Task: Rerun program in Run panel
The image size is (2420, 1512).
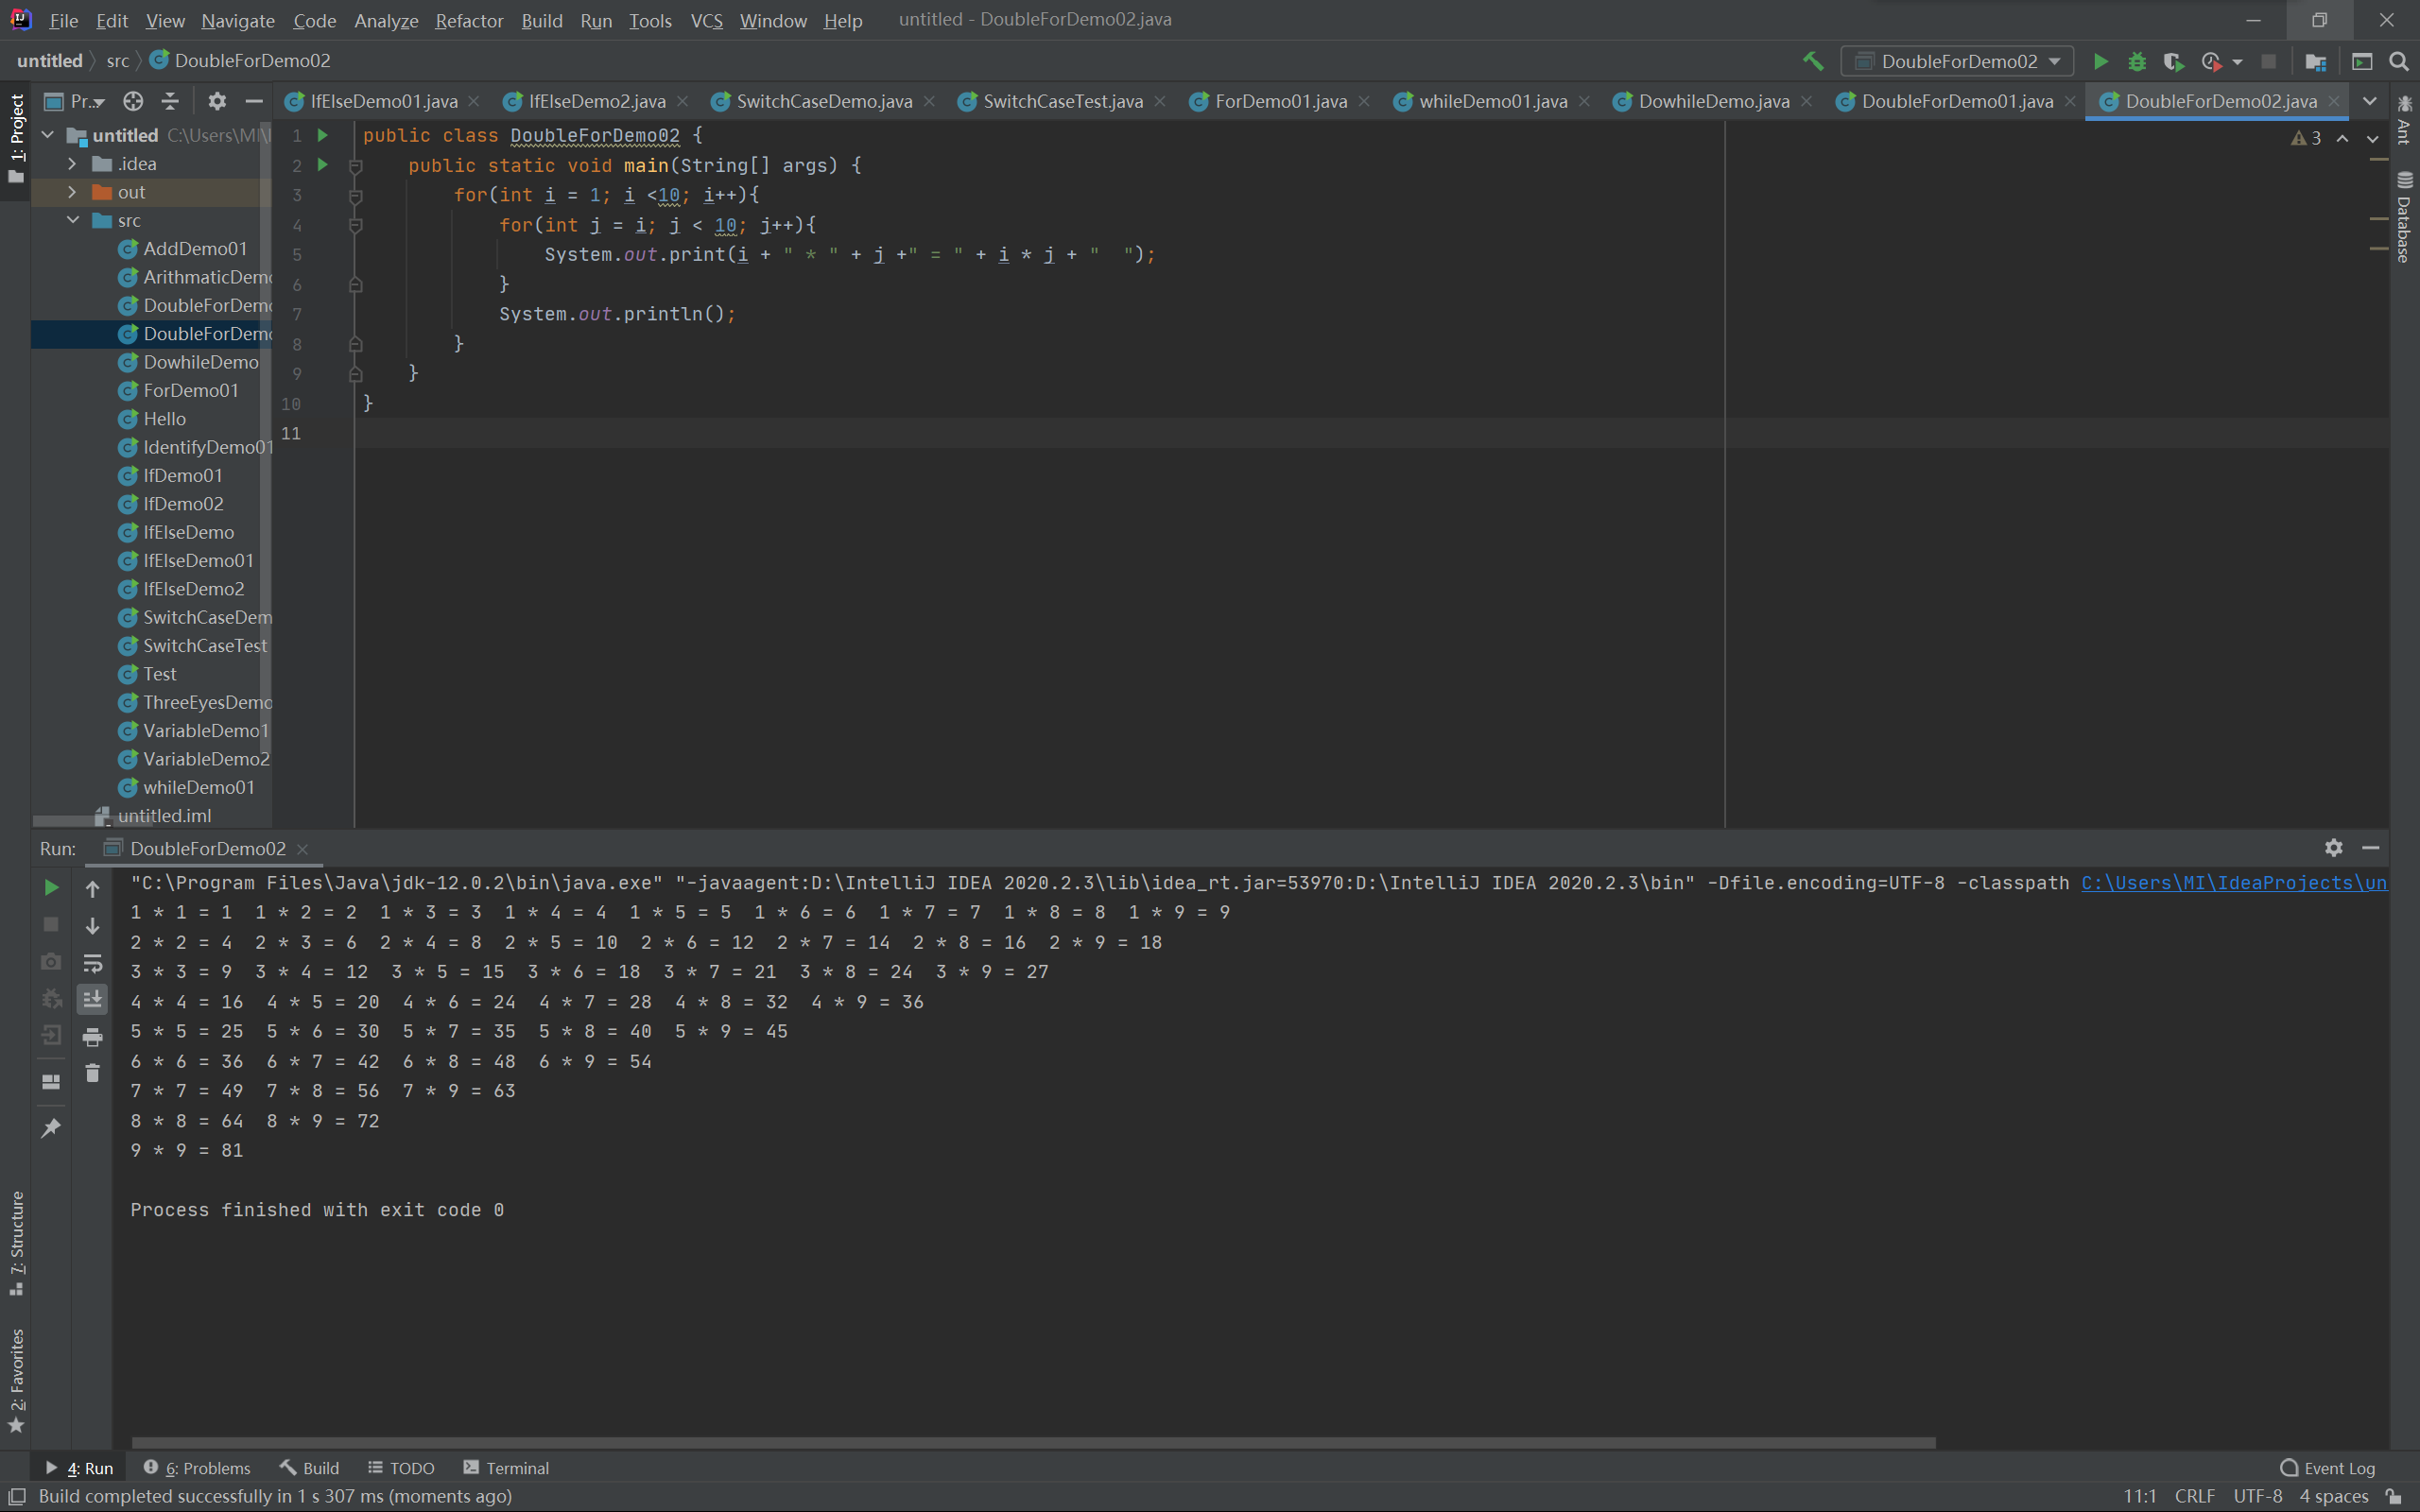Action: 51,887
